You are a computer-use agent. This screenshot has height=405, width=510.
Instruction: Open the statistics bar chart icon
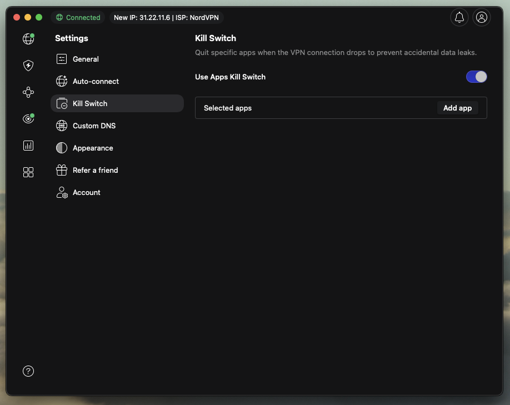click(x=28, y=146)
